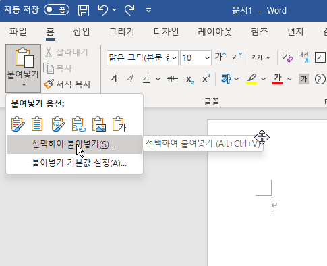
Task: Toggle strikethrough formatting
Action: coord(173,79)
